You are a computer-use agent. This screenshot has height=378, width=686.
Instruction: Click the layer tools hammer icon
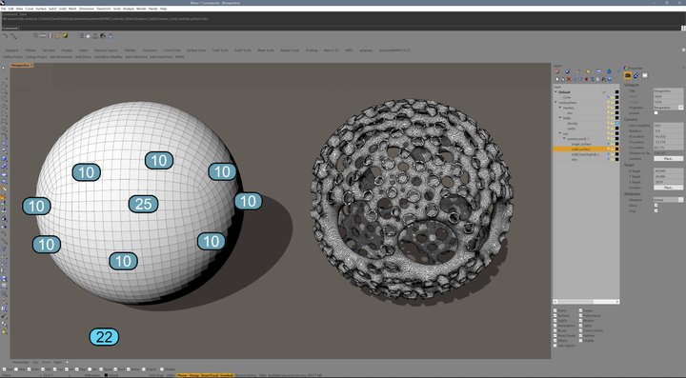[x=604, y=79]
